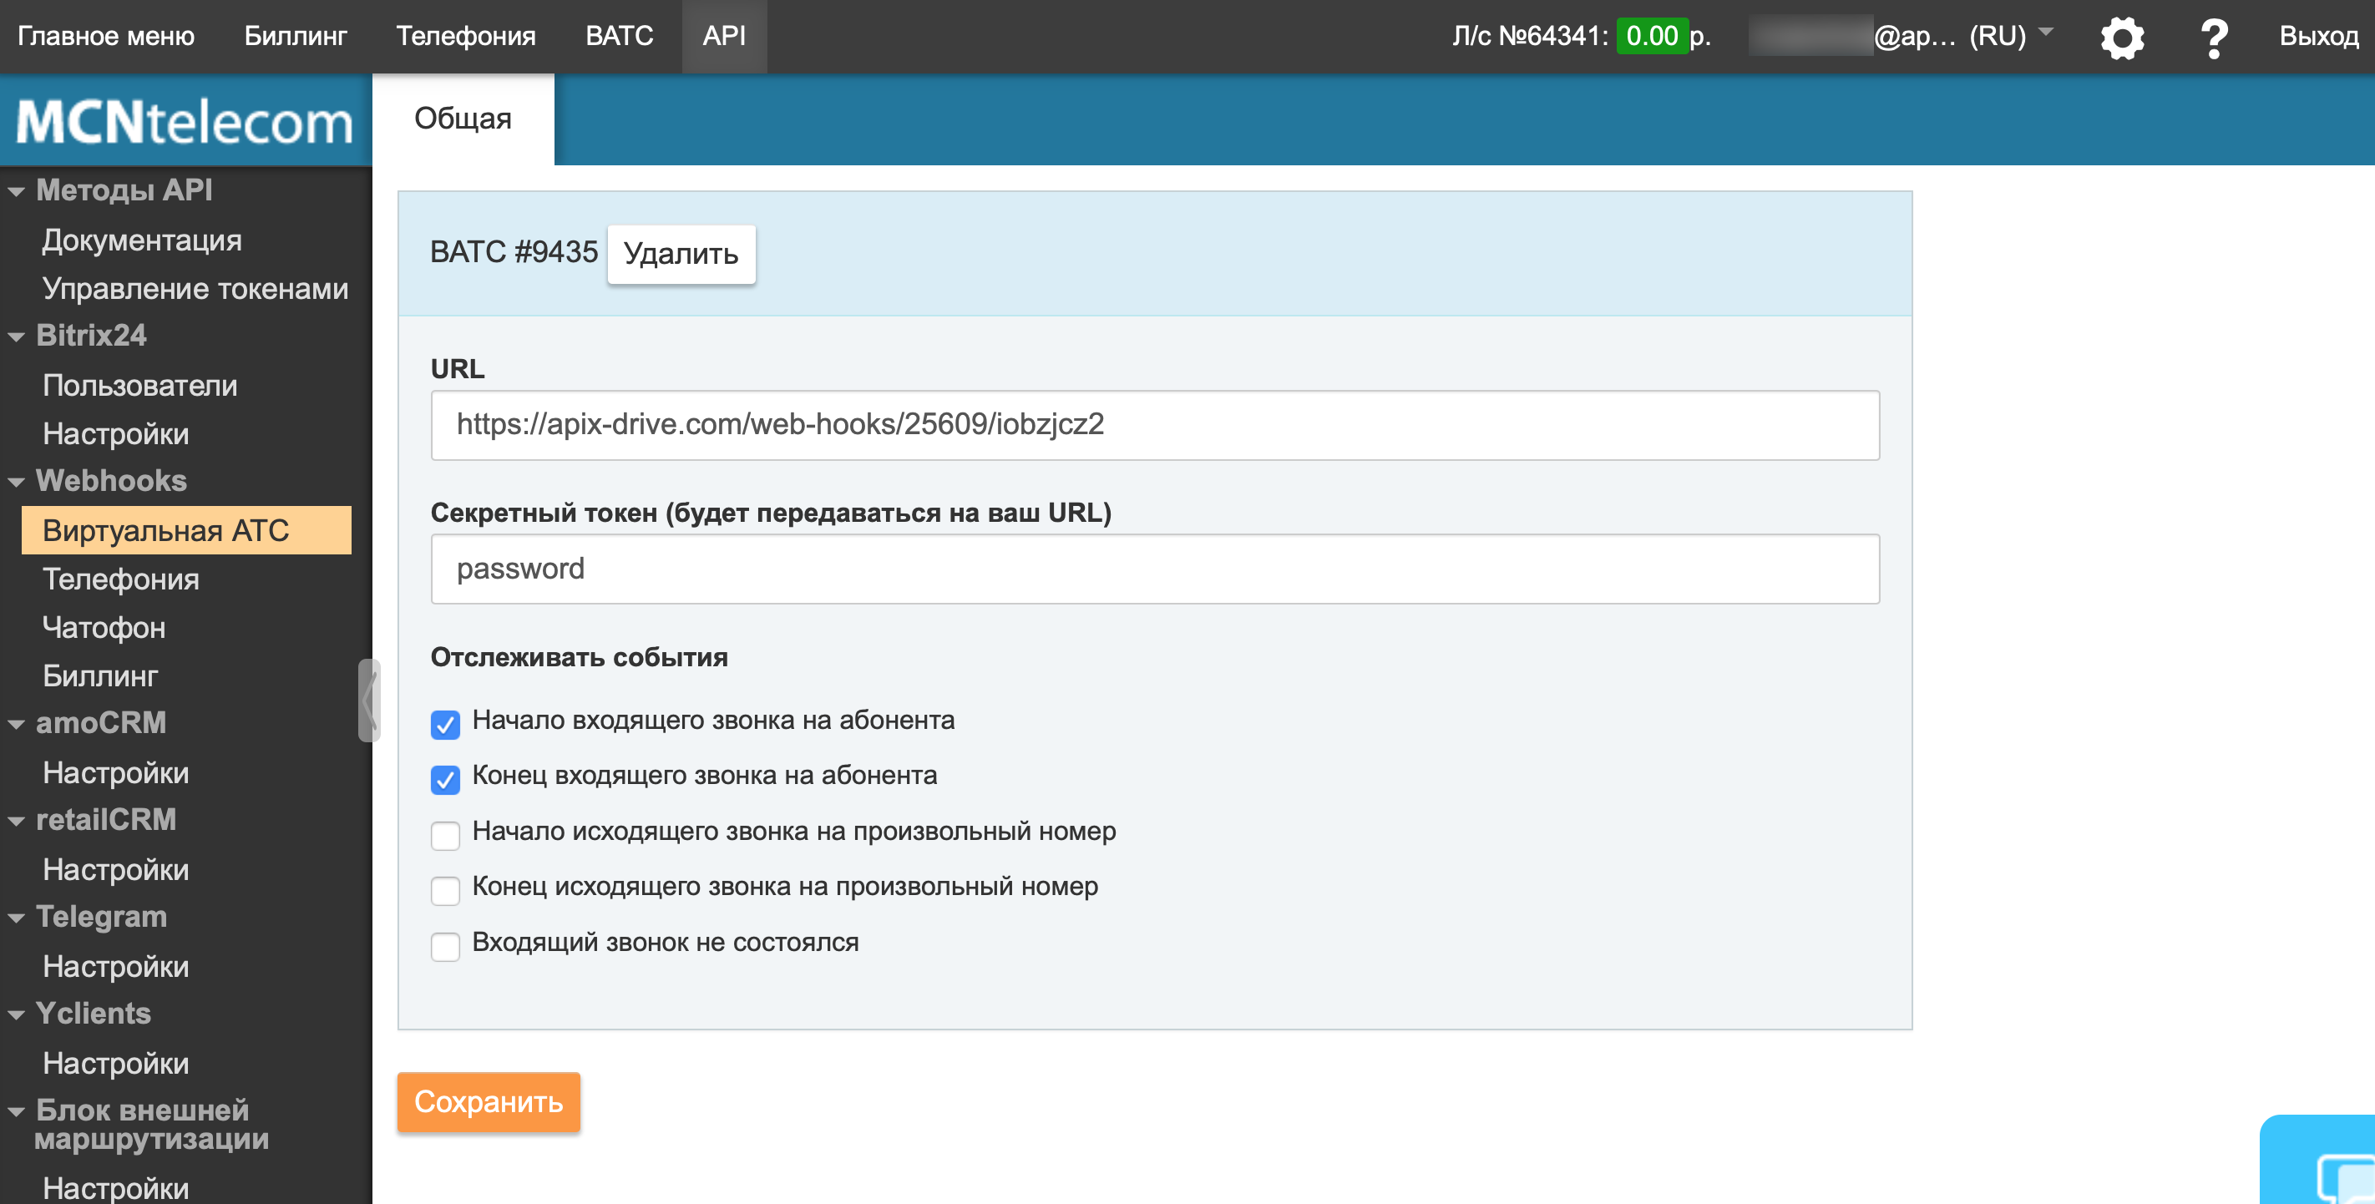The width and height of the screenshot is (2375, 1204).
Task: Click the 'Л/с №64341' account label
Action: [x=1530, y=36]
